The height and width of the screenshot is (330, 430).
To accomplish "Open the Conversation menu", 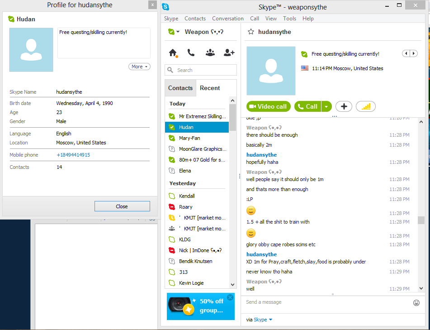I will (x=227, y=19).
